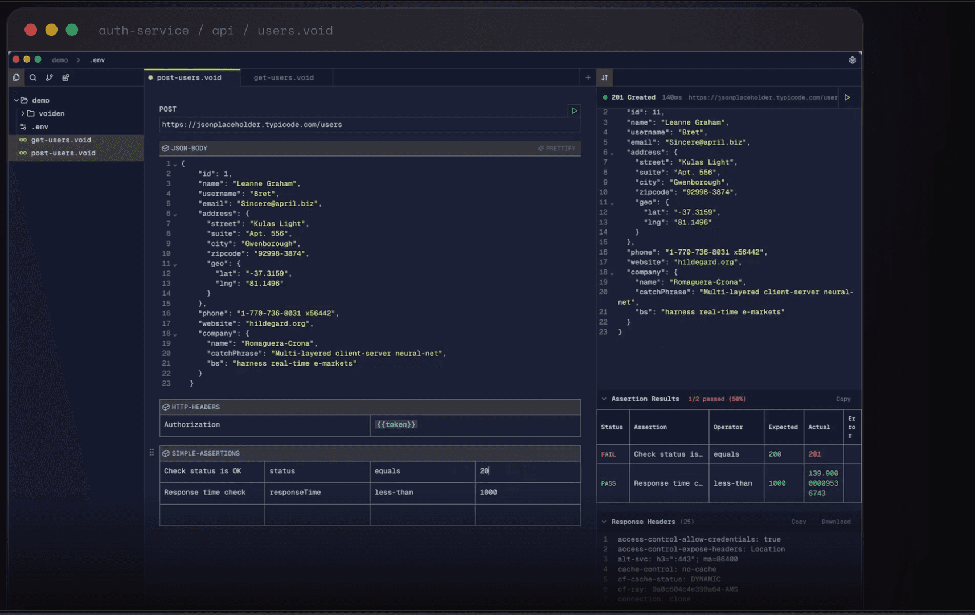Click the JSON-BODY block cube icon
Screen dimensions: 975x615
coord(166,148)
